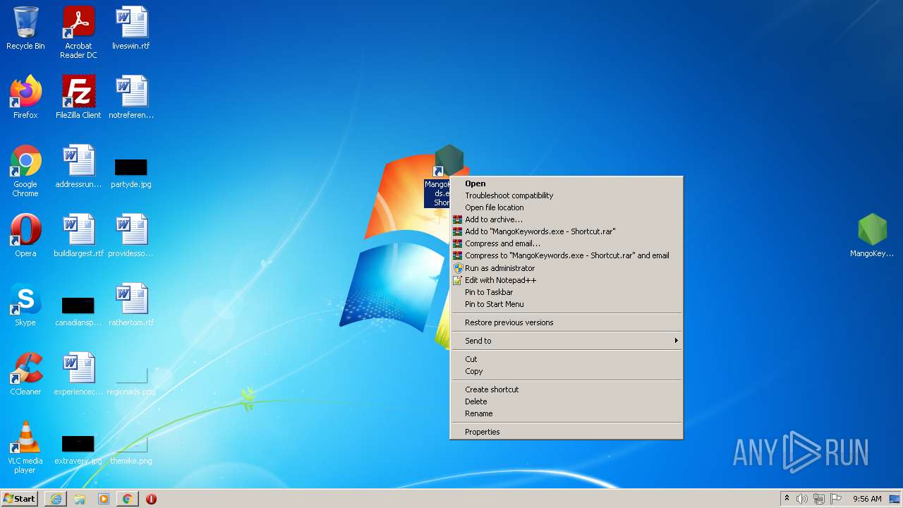Select the experiencec... Word document
This screenshot has width=903, height=508.
click(x=78, y=374)
